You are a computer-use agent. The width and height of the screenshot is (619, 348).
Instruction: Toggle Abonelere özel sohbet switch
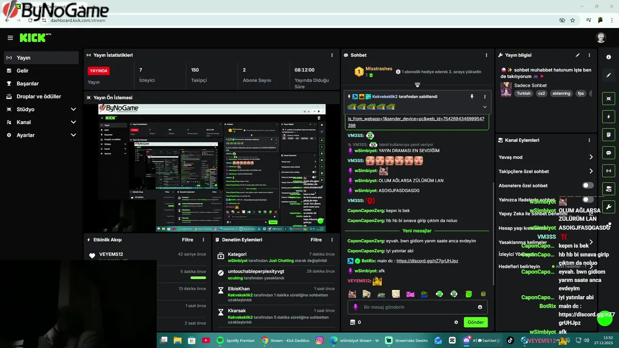[x=588, y=186]
